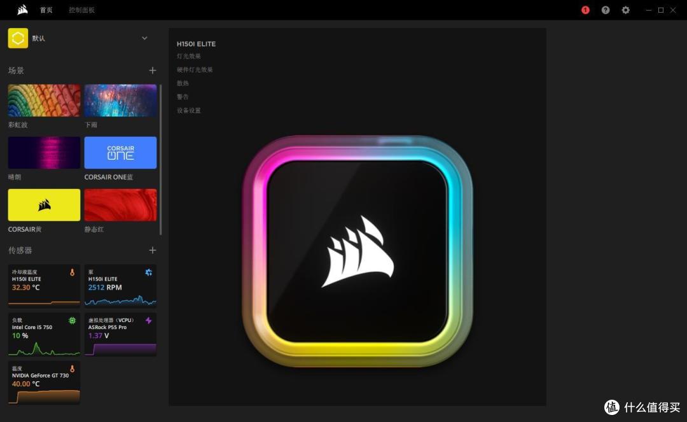Open 设备设置 device settings menu item
687x422 pixels.
pos(189,110)
